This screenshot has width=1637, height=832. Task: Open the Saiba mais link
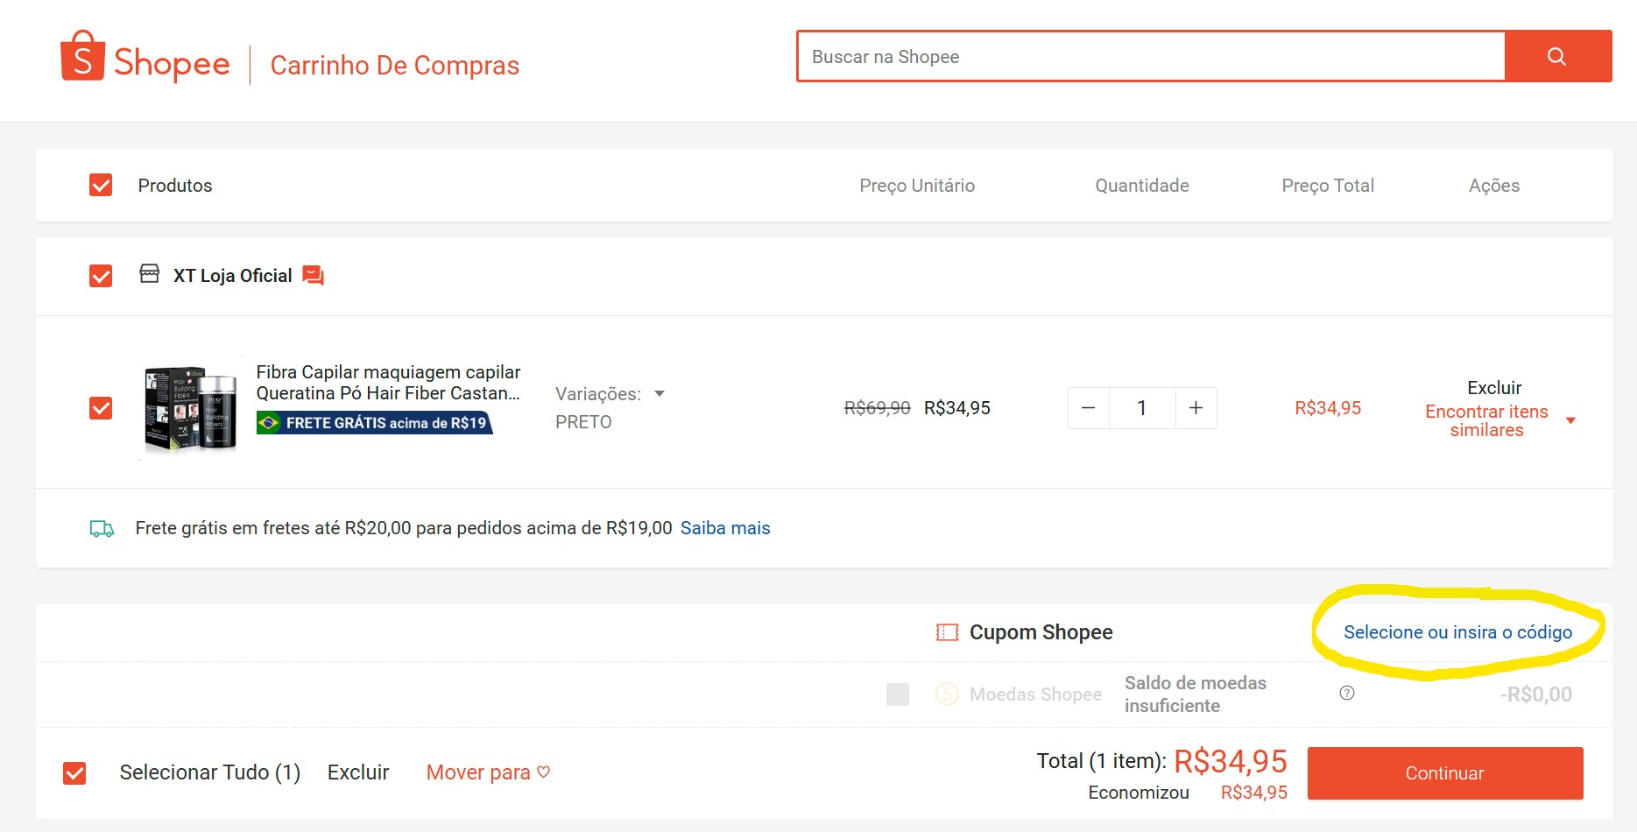tap(724, 528)
